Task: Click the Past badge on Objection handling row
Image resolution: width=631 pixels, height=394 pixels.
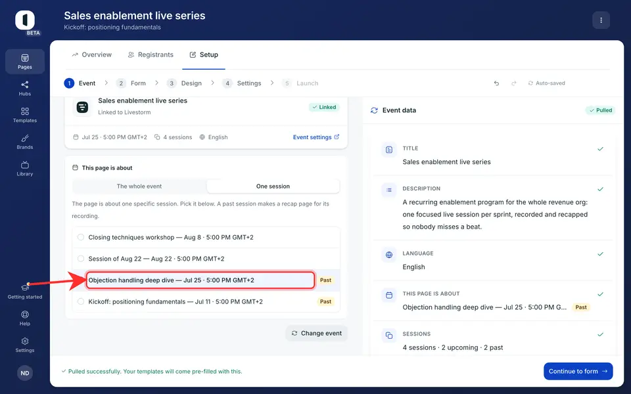Action: click(326, 280)
